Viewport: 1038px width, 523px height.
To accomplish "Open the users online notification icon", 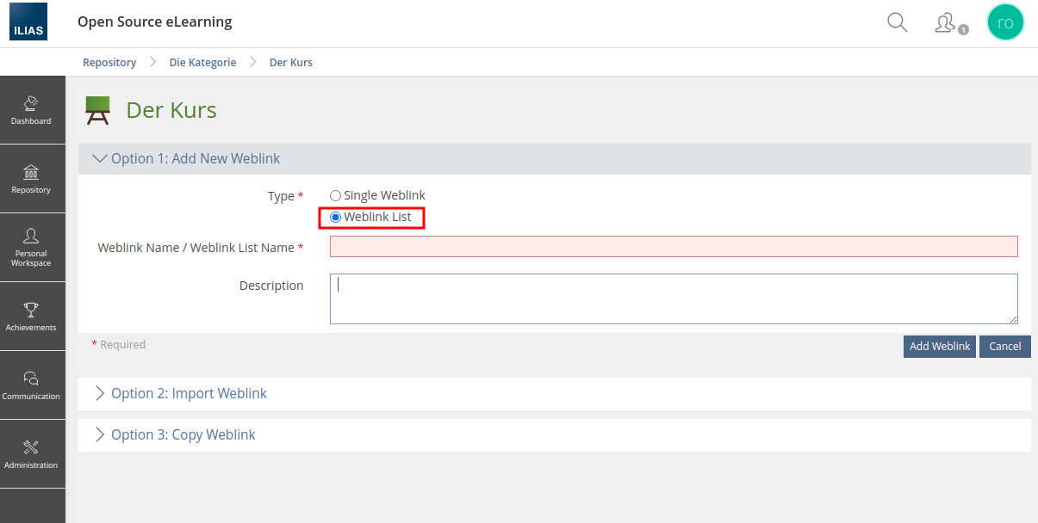I will tap(946, 23).
